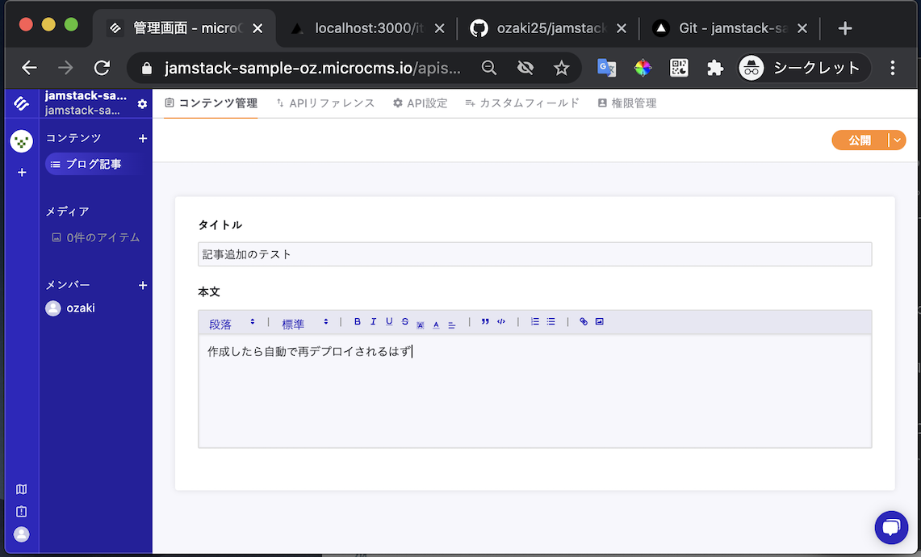The image size is (921, 557).
Task: Open the 標準 font size dropdown
Action: pyautogui.click(x=304, y=323)
